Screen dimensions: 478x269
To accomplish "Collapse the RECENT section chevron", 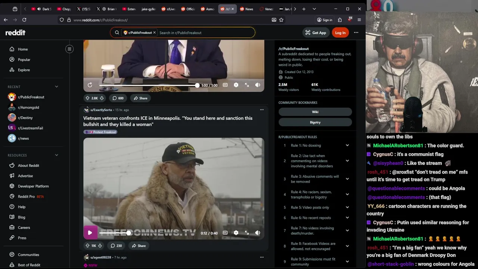I will point(56,87).
